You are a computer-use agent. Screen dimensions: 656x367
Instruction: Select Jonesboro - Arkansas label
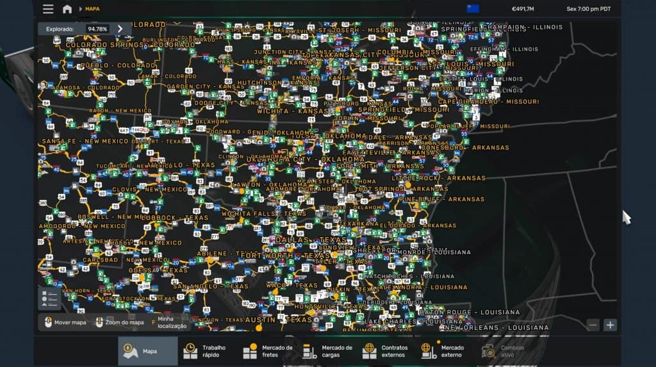[x=465, y=147]
